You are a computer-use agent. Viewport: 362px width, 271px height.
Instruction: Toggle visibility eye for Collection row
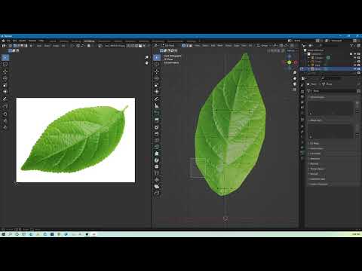point(355,54)
